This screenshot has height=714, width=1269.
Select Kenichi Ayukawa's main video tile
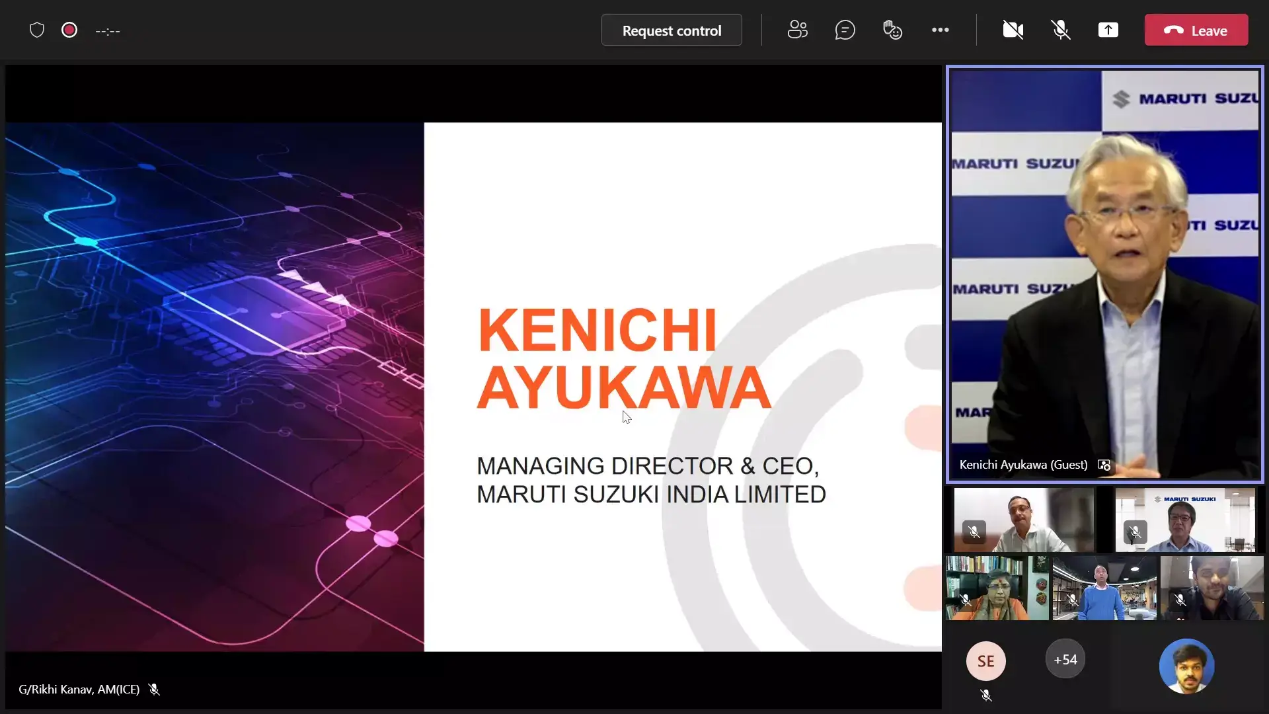(1105, 274)
